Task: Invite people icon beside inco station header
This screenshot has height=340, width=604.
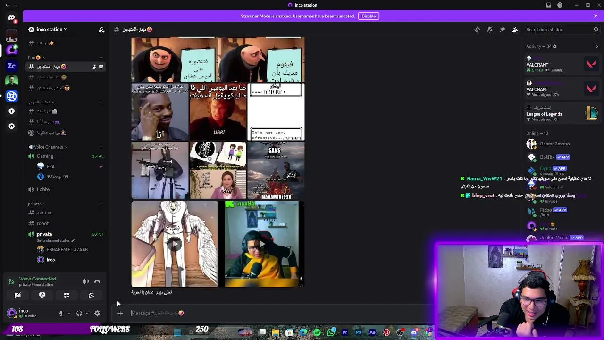Action: click(101, 29)
